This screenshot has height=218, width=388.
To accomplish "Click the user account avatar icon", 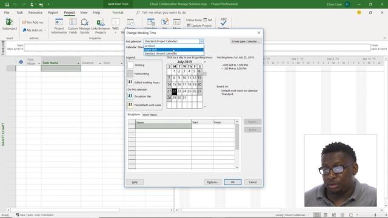I will point(347,4).
